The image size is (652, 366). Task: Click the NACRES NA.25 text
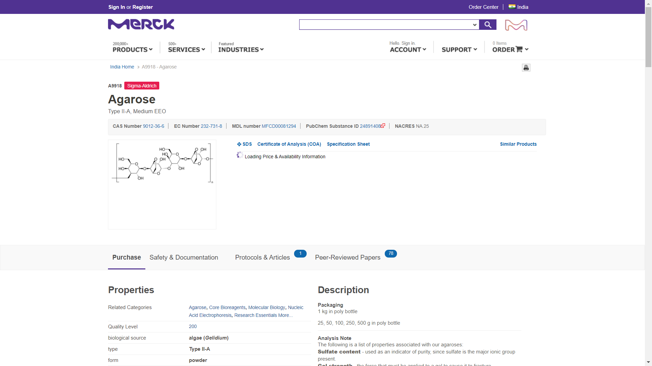tap(412, 126)
